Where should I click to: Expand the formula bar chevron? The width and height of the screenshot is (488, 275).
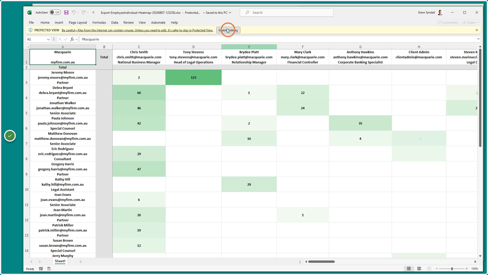(x=478, y=40)
